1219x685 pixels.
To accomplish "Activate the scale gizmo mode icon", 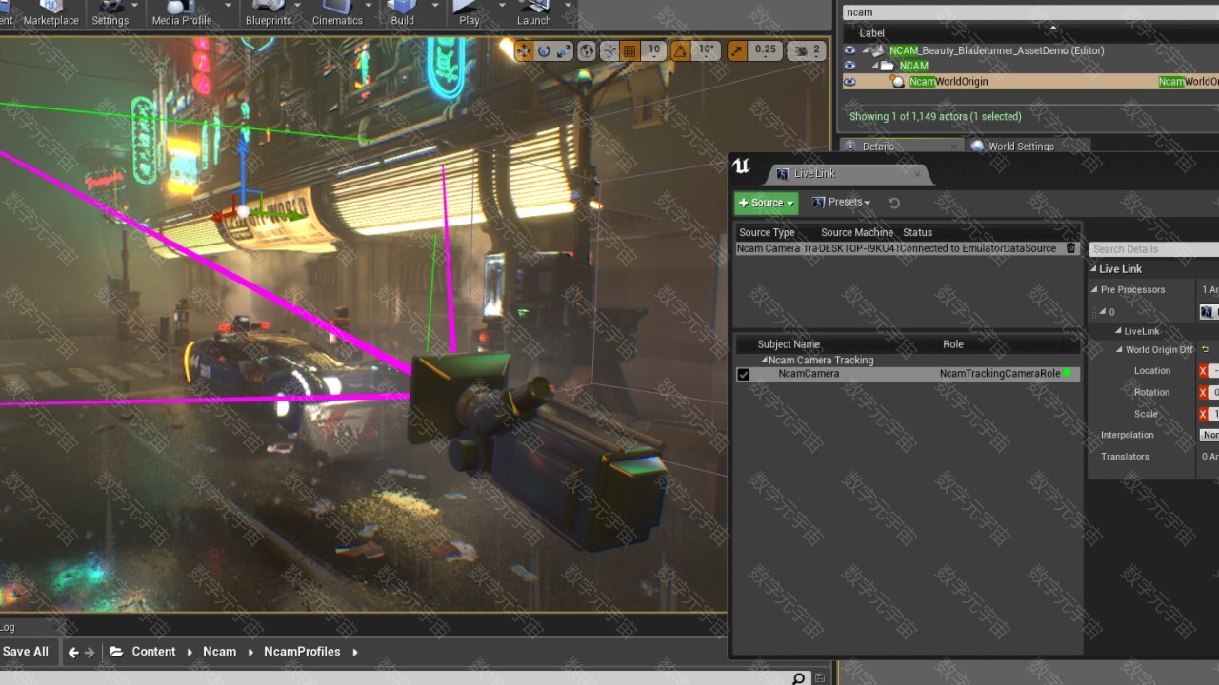I will coord(564,50).
